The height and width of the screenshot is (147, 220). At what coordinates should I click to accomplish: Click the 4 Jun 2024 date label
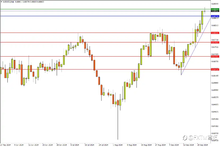(x=19, y=145)
